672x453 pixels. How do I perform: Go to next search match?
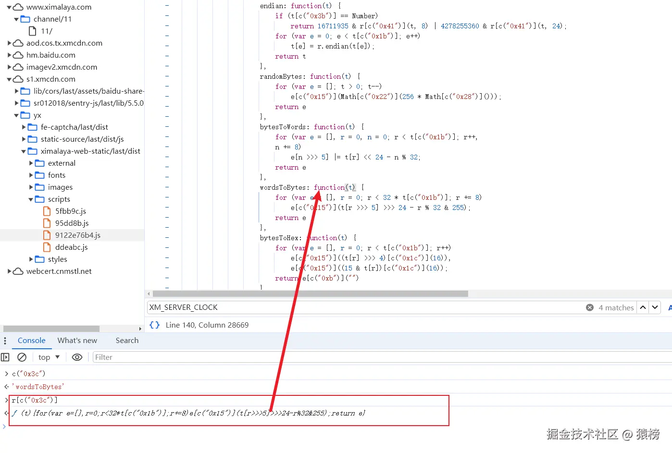655,307
